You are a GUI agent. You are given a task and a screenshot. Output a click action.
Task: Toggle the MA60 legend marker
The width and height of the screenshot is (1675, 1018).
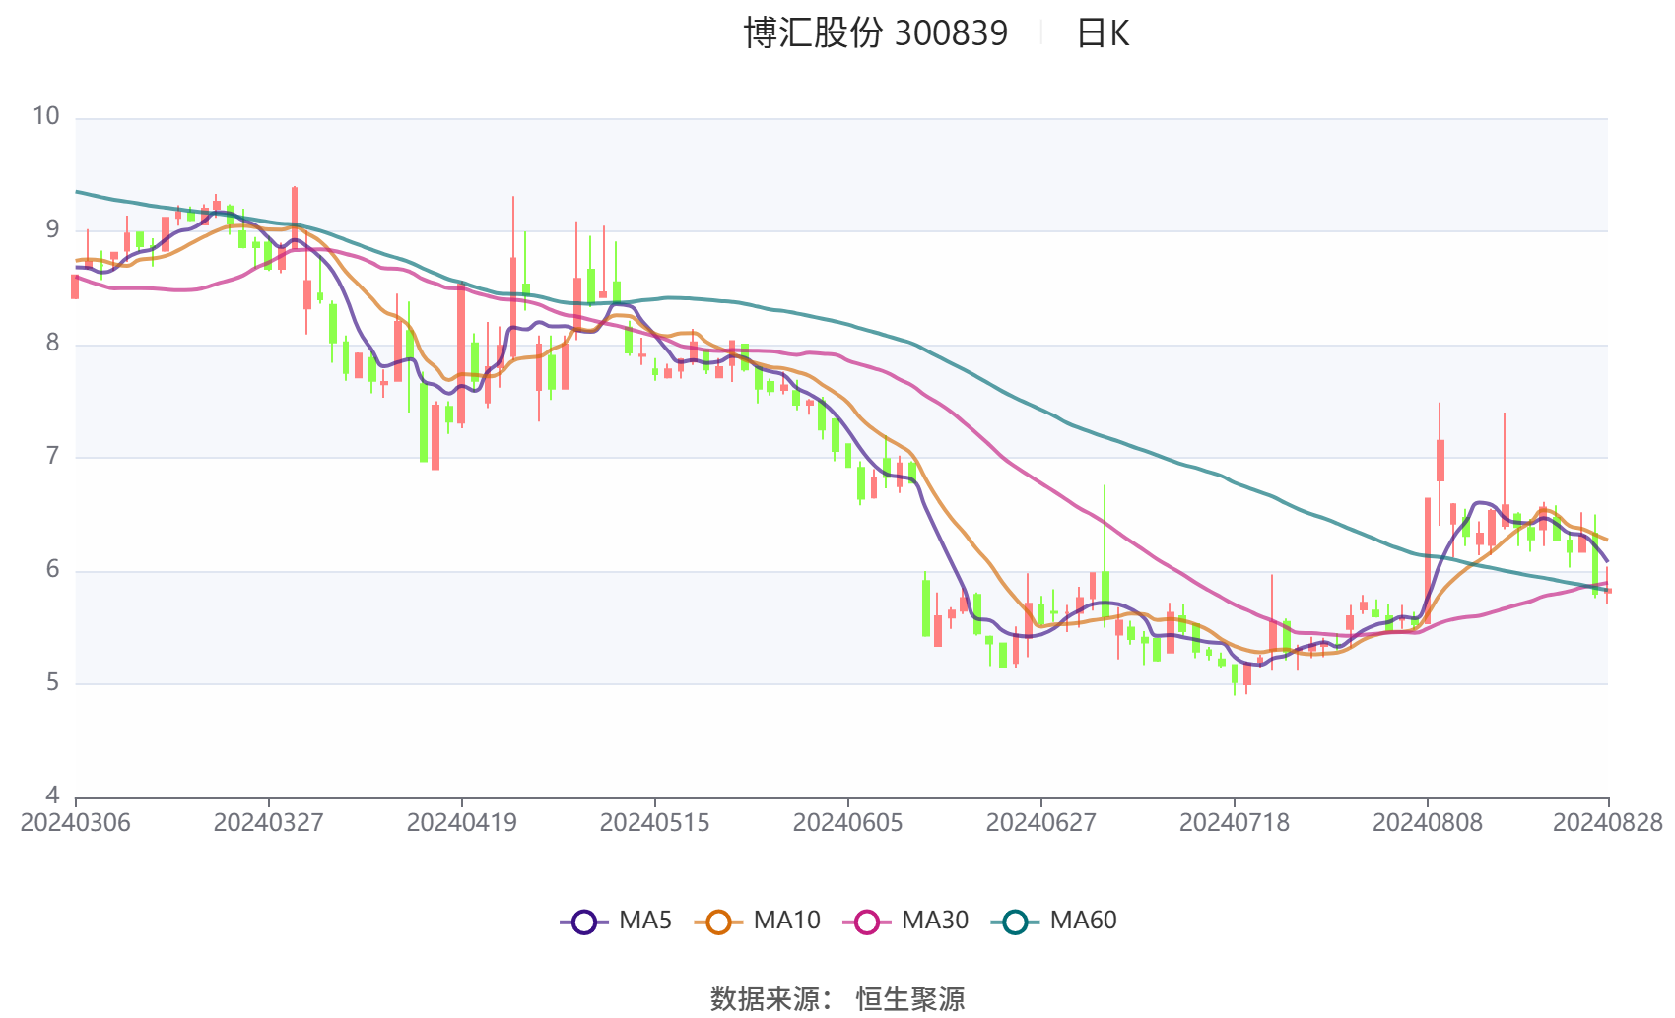(x=1015, y=922)
